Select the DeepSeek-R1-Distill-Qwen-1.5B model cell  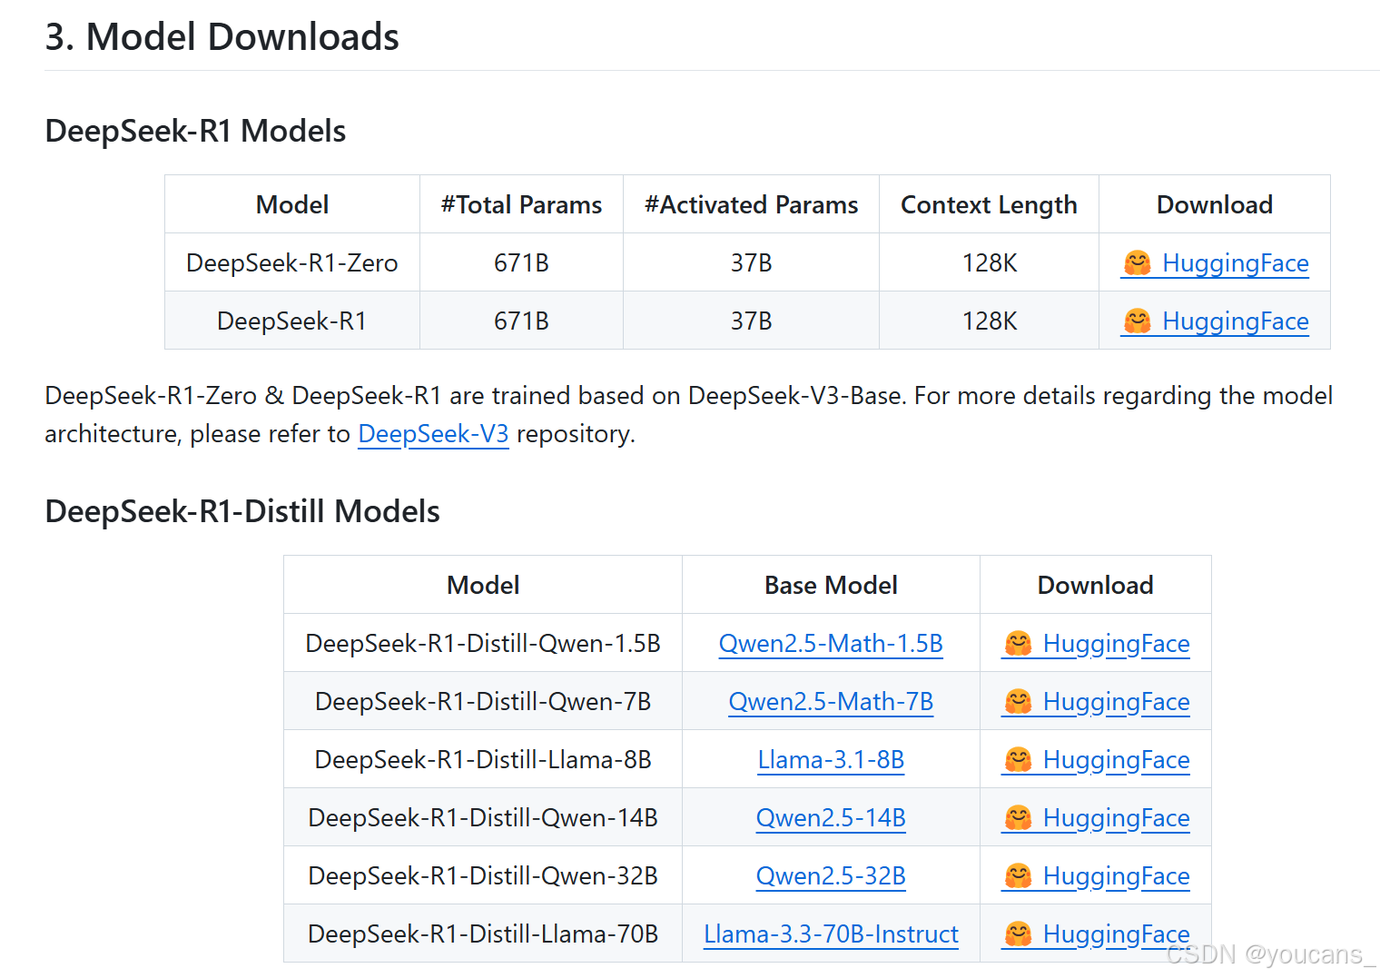pos(483,643)
